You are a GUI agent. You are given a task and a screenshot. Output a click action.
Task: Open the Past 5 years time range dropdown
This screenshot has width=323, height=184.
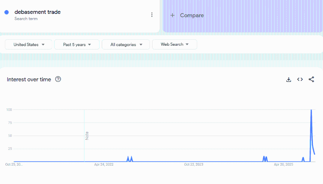pyautogui.click(x=77, y=45)
